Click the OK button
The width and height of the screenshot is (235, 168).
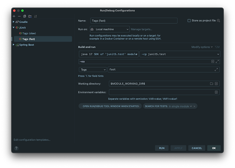pyautogui.click(x=214, y=148)
